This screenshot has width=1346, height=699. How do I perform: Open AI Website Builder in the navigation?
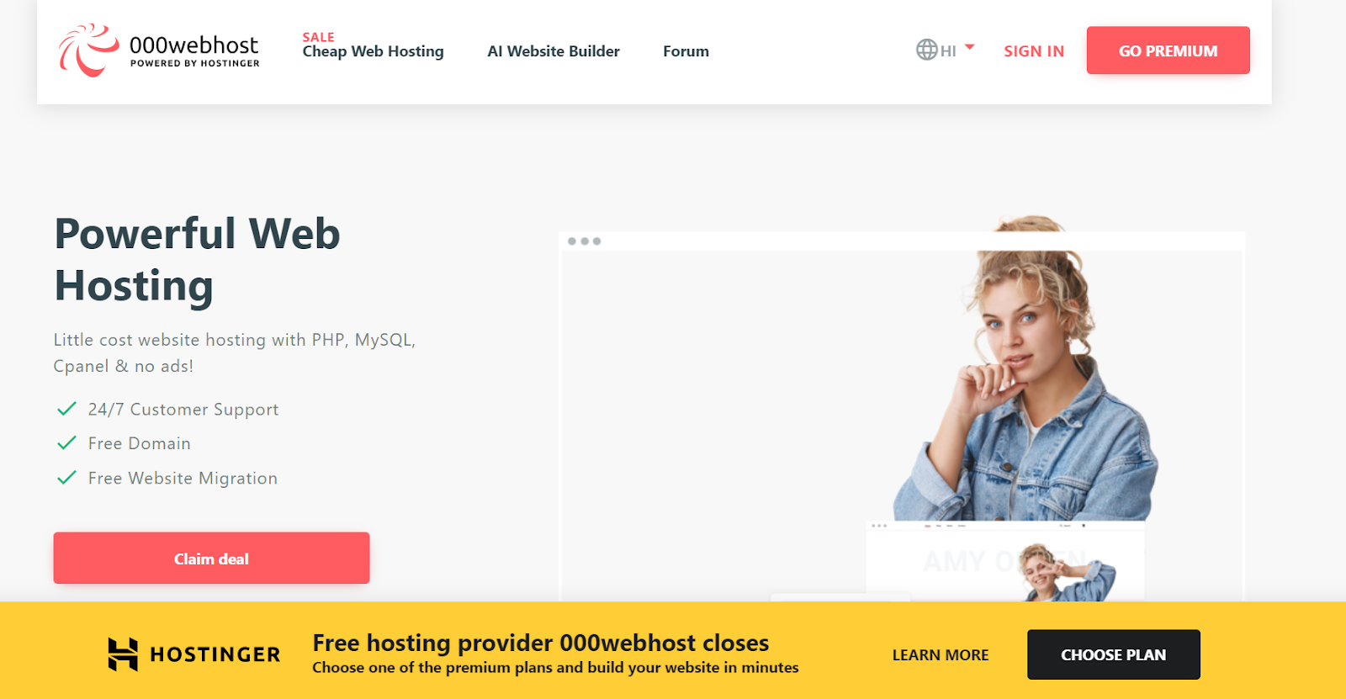click(554, 51)
